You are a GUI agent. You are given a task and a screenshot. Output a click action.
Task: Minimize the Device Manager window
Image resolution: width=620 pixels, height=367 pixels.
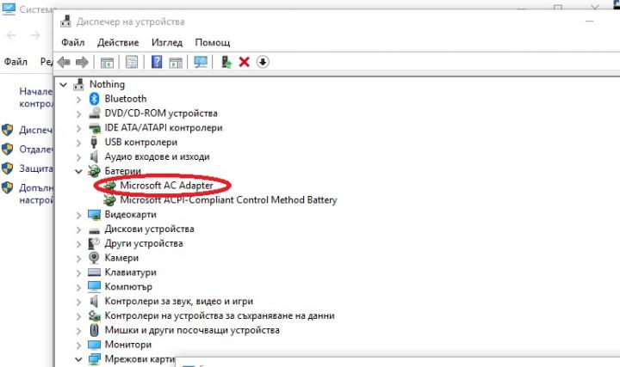[x=589, y=21]
